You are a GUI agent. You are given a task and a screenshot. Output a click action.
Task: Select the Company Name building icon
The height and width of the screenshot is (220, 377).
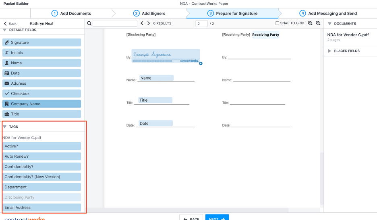tap(7, 104)
